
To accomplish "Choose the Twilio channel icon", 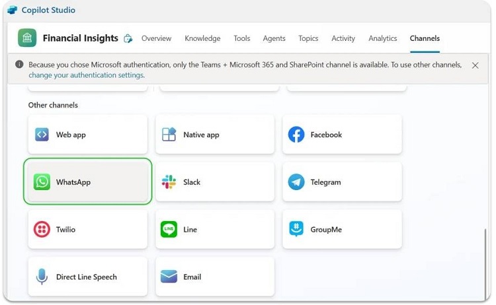I will pos(42,230).
